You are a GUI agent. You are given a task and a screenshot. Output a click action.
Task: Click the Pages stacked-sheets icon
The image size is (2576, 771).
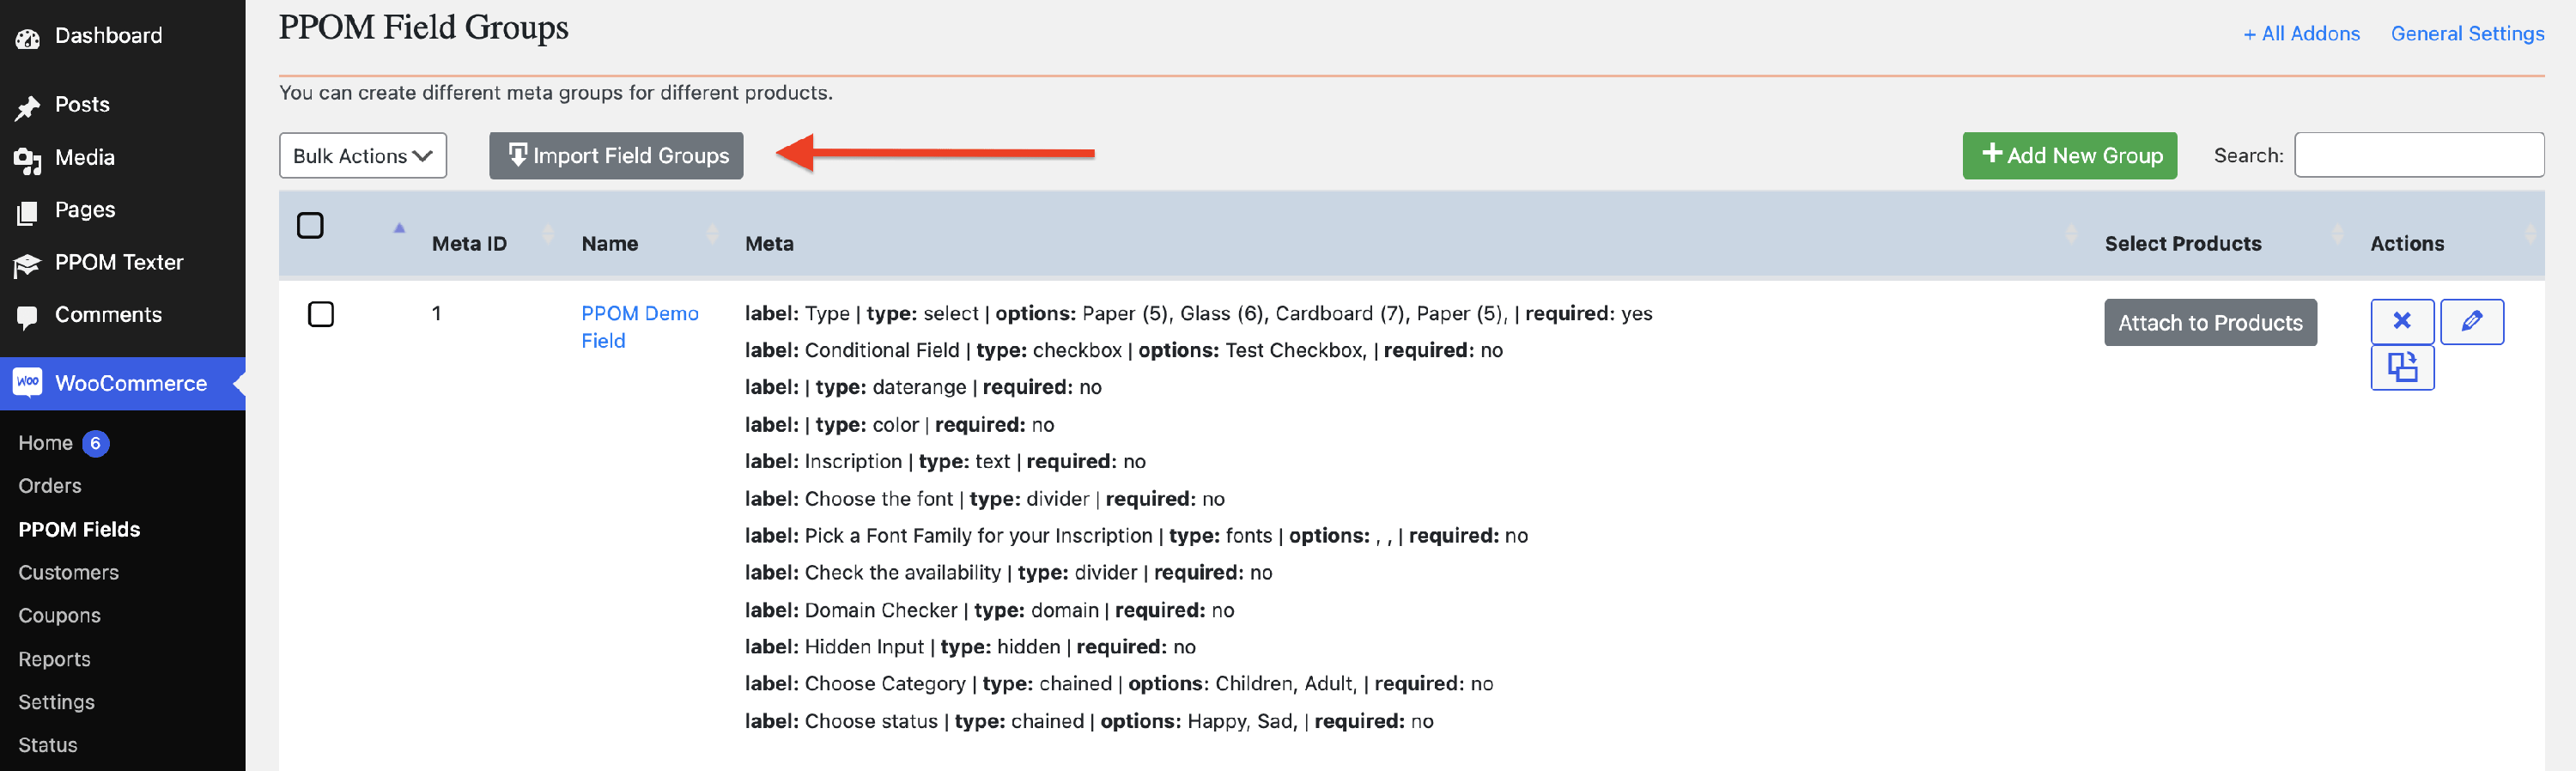click(28, 211)
